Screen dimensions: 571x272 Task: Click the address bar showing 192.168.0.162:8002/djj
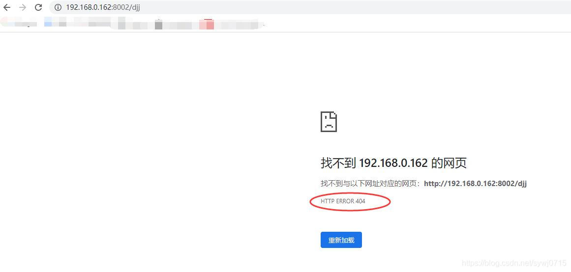[x=309, y=7]
